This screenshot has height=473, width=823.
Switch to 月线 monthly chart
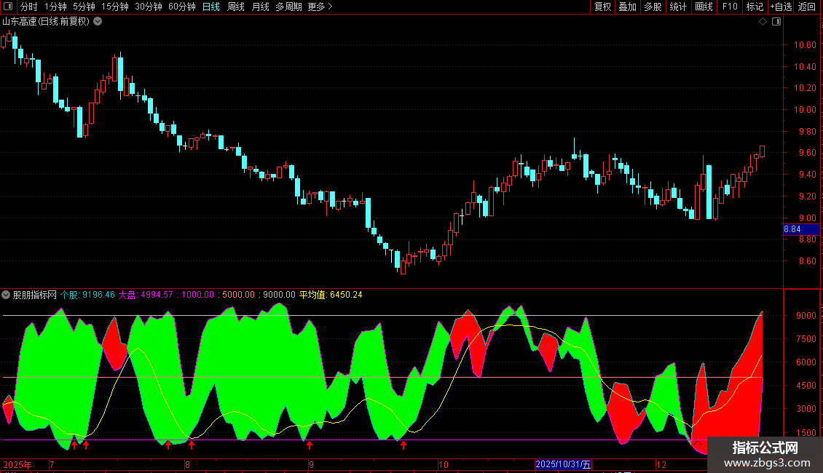tap(260, 7)
